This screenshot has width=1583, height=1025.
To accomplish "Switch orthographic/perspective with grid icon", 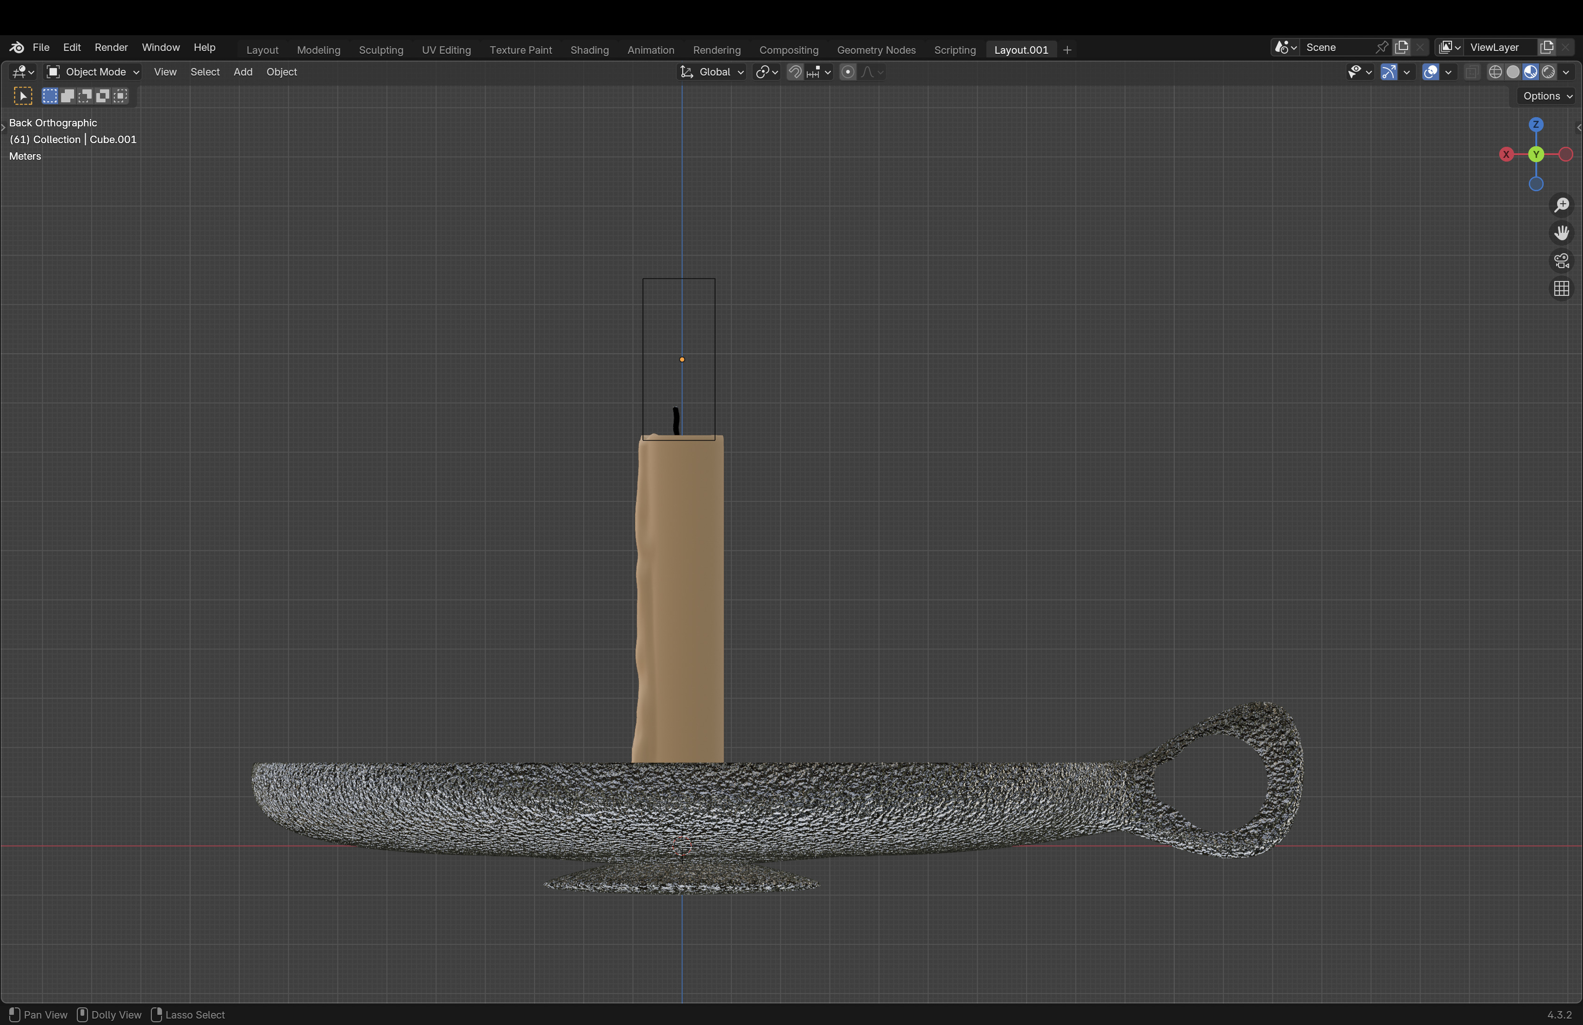I will (x=1561, y=289).
